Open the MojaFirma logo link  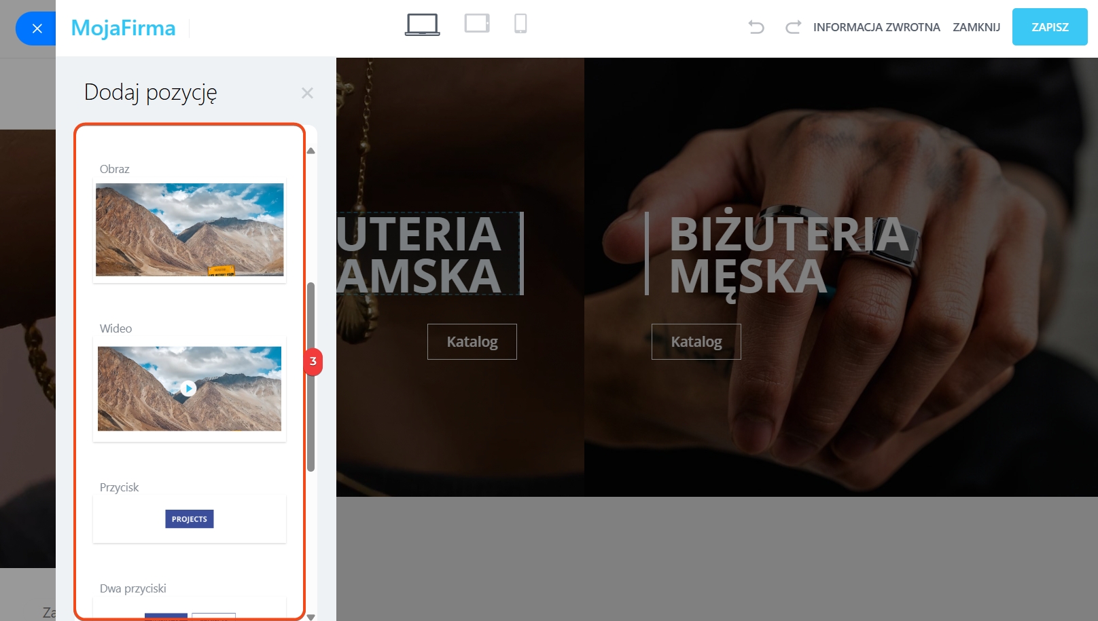coord(123,28)
